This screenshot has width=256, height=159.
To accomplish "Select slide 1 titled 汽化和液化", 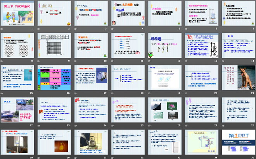I will [x=17, y=14].
